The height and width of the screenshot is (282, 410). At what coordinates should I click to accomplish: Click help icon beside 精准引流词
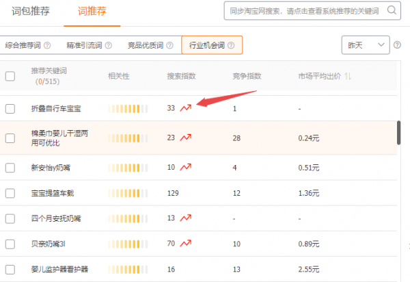click(110, 46)
